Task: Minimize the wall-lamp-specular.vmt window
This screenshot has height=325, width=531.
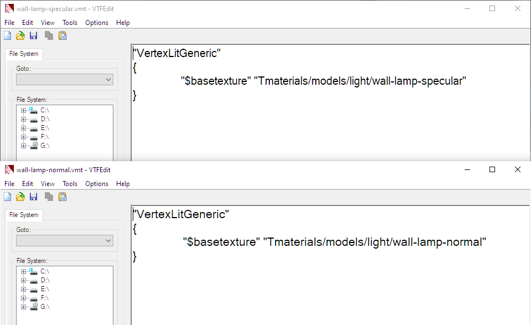Action: [x=467, y=8]
